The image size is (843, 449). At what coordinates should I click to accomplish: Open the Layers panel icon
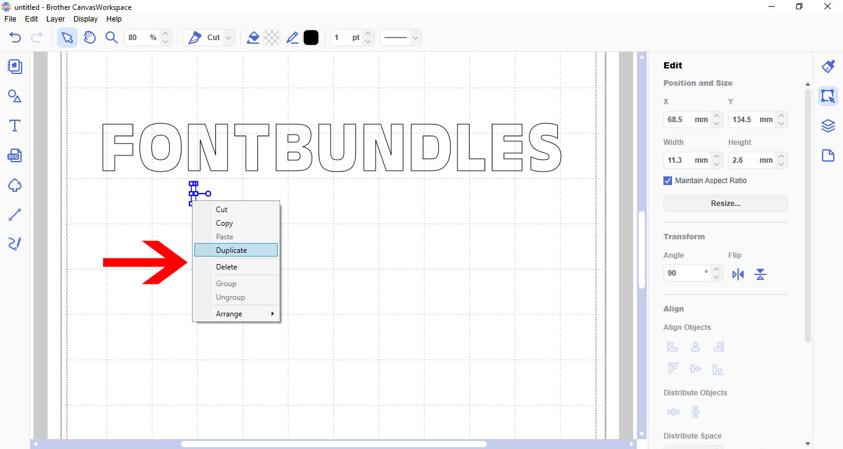click(x=828, y=126)
